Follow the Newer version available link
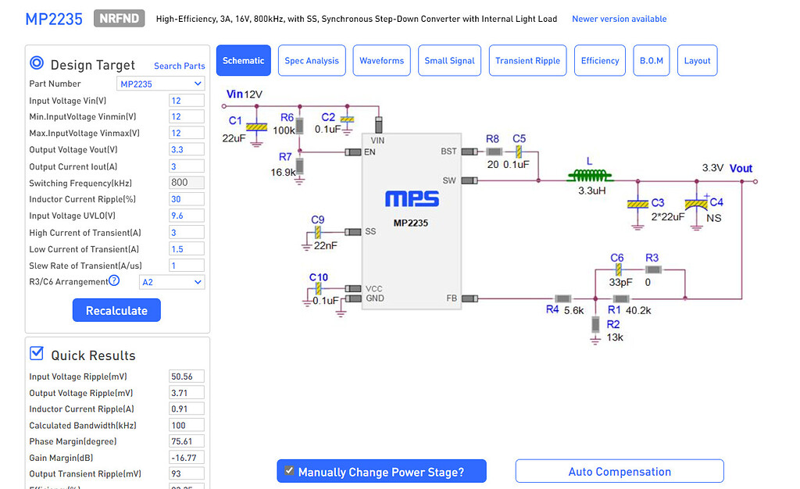Viewport: 800px width, 489px height. pos(619,19)
